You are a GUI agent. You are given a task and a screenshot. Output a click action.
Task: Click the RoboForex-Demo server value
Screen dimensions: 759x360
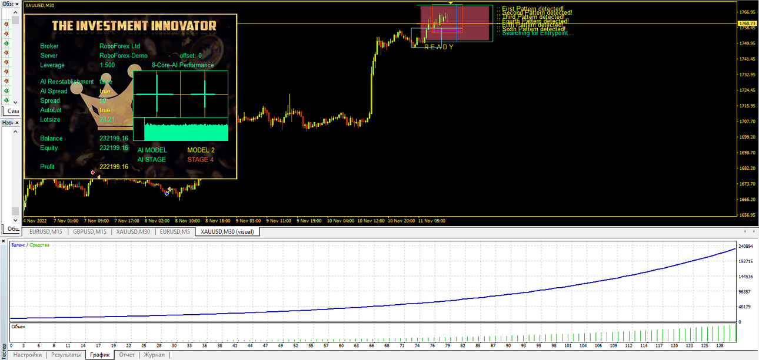point(124,55)
